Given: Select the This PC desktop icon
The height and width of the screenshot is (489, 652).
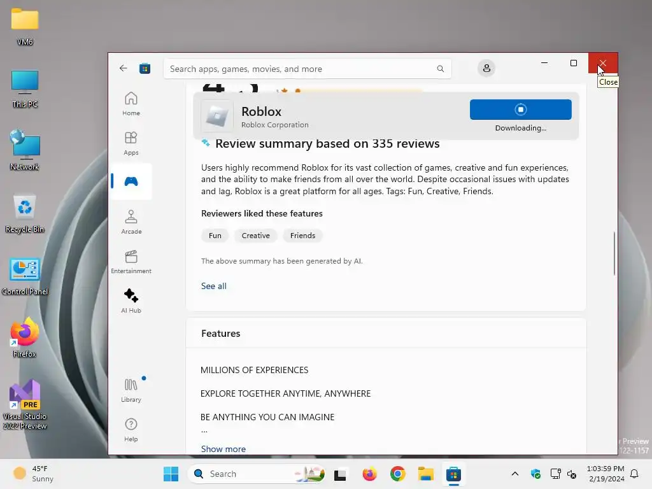Looking at the screenshot, I should [25, 89].
